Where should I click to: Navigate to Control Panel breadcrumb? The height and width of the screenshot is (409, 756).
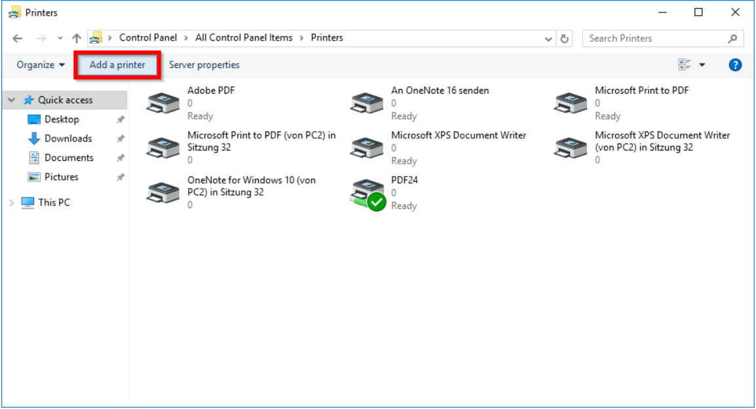coord(148,38)
